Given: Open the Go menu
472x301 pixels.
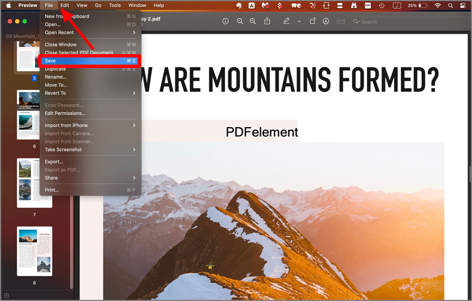Looking at the screenshot, I should pos(98,6).
